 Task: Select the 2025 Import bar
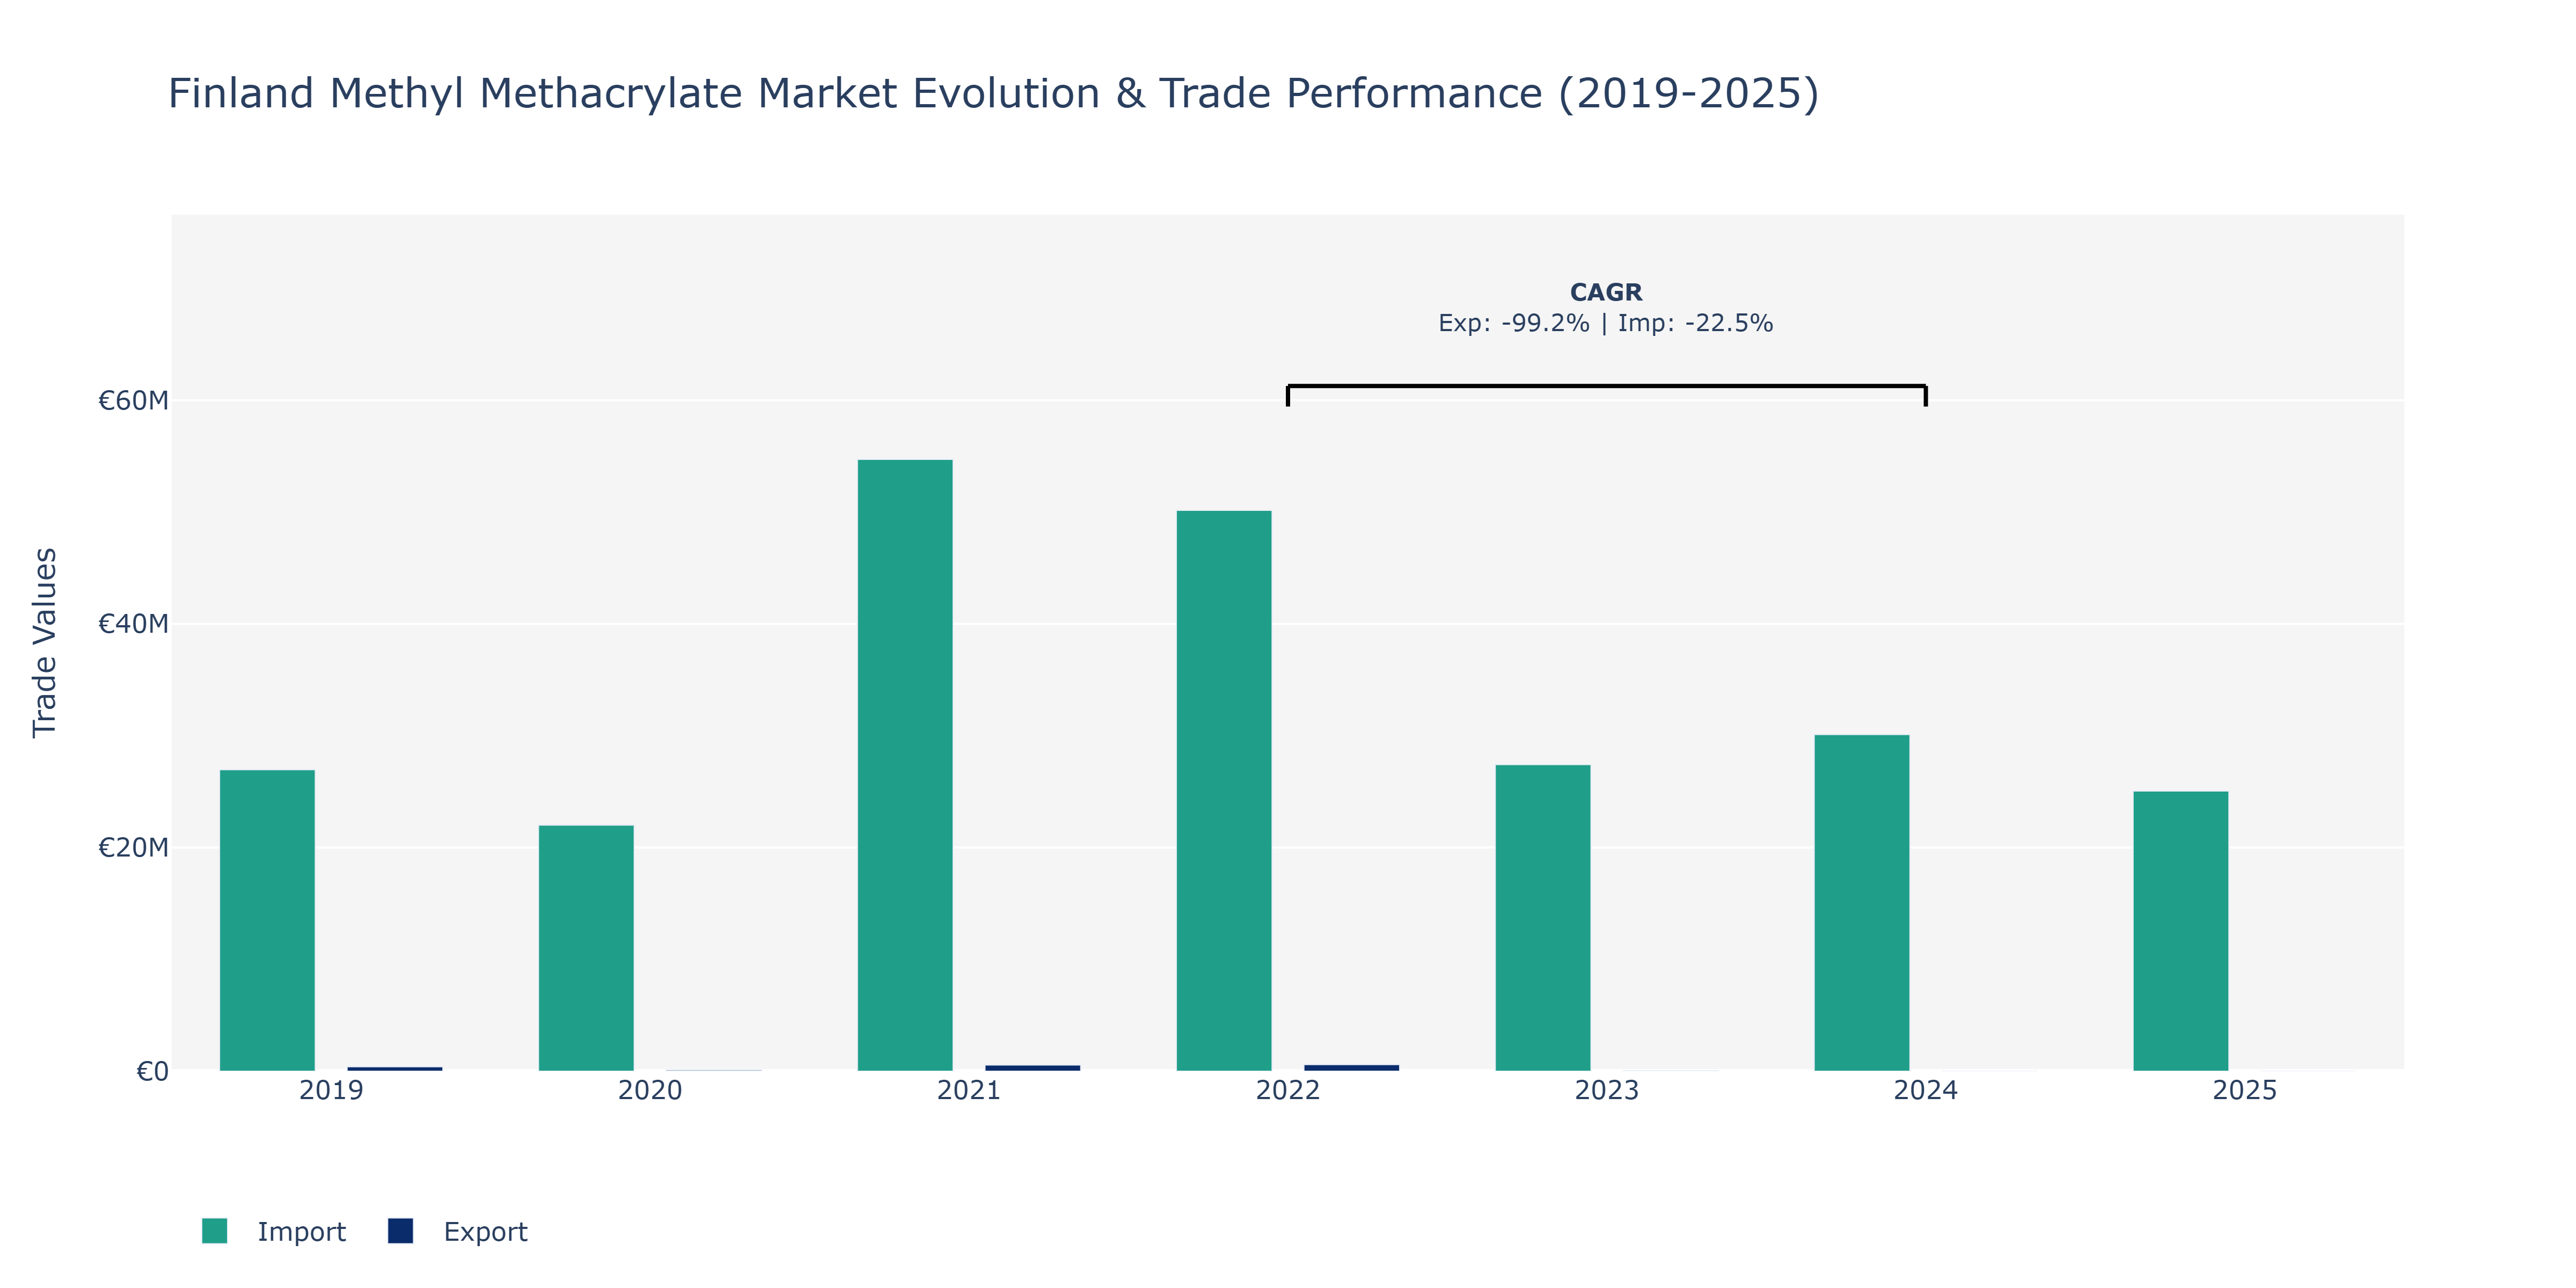[2181, 931]
